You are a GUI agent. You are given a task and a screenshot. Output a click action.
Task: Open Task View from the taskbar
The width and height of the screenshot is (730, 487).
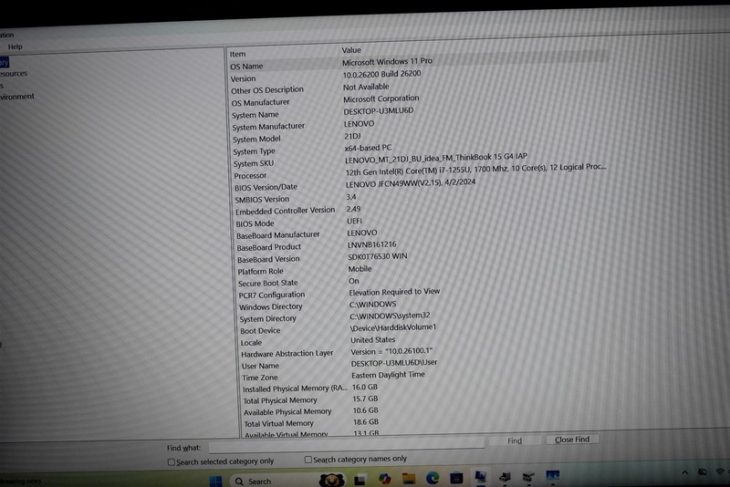coord(360,480)
